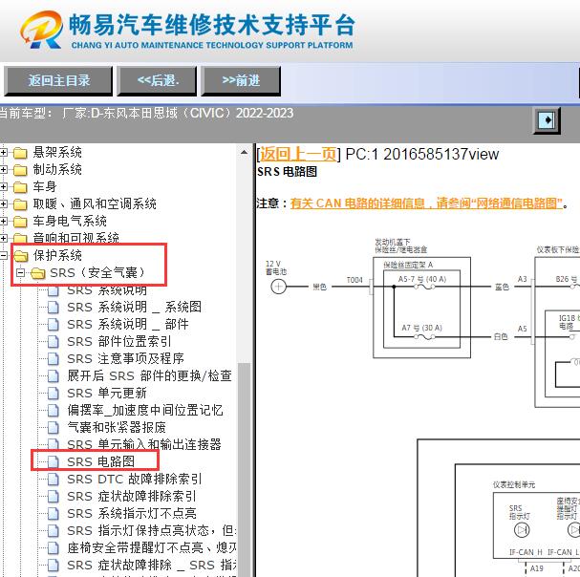The image size is (580, 577).
Task: Select the 保护系统 open folder icon
Action: [21, 256]
